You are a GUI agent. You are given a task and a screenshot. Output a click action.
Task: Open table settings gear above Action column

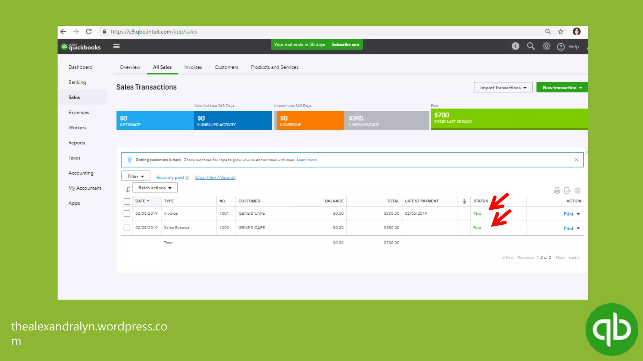[577, 191]
